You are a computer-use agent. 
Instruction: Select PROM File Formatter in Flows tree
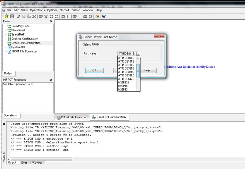[24, 51]
